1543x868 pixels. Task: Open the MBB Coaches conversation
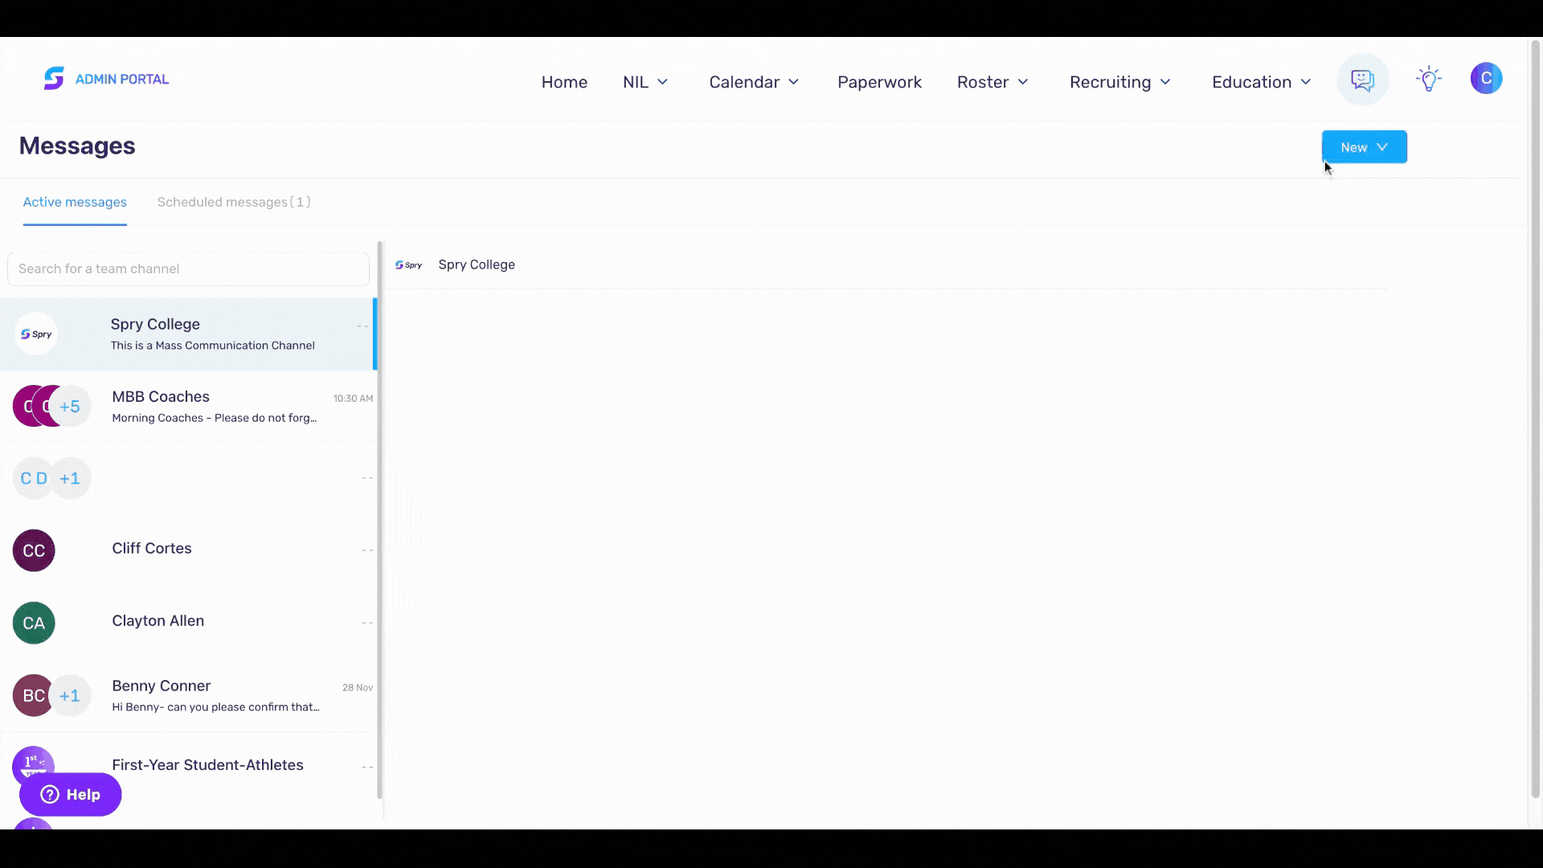187,407
